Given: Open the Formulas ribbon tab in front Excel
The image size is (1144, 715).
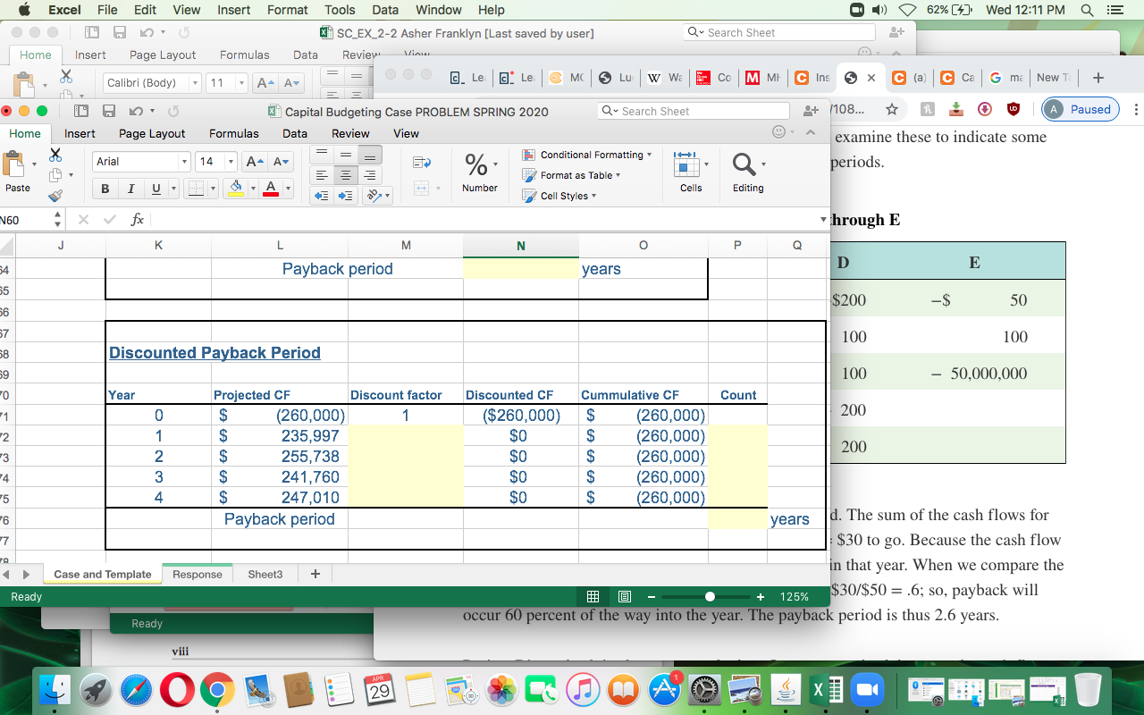Looking at the screenshot, I should (234, 133).
